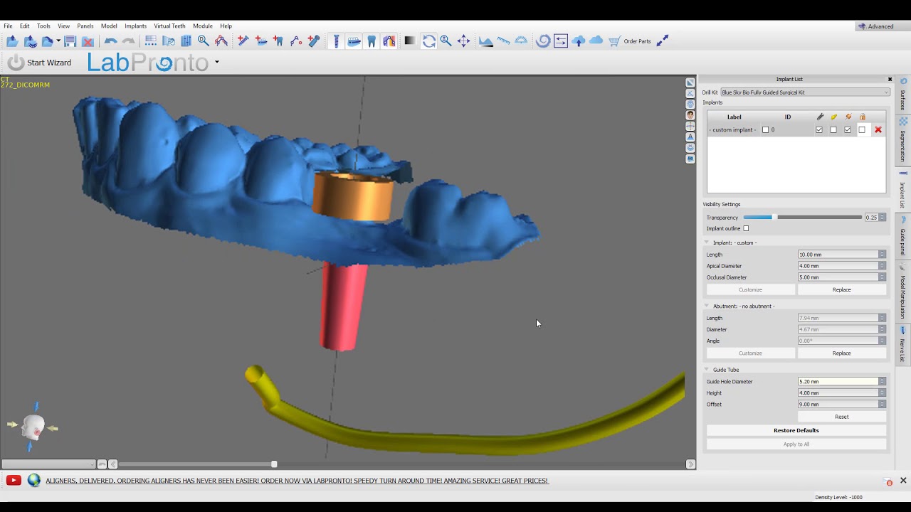Open the Implants menu

pos(135,26)
